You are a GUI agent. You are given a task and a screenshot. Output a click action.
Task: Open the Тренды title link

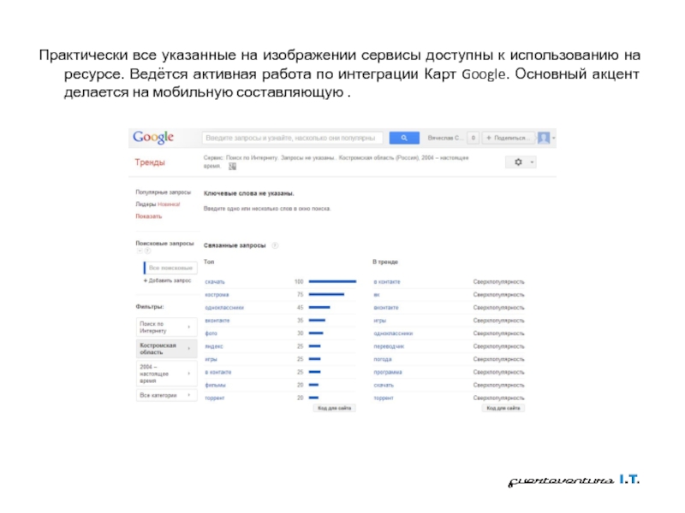[x=150, y=162]
